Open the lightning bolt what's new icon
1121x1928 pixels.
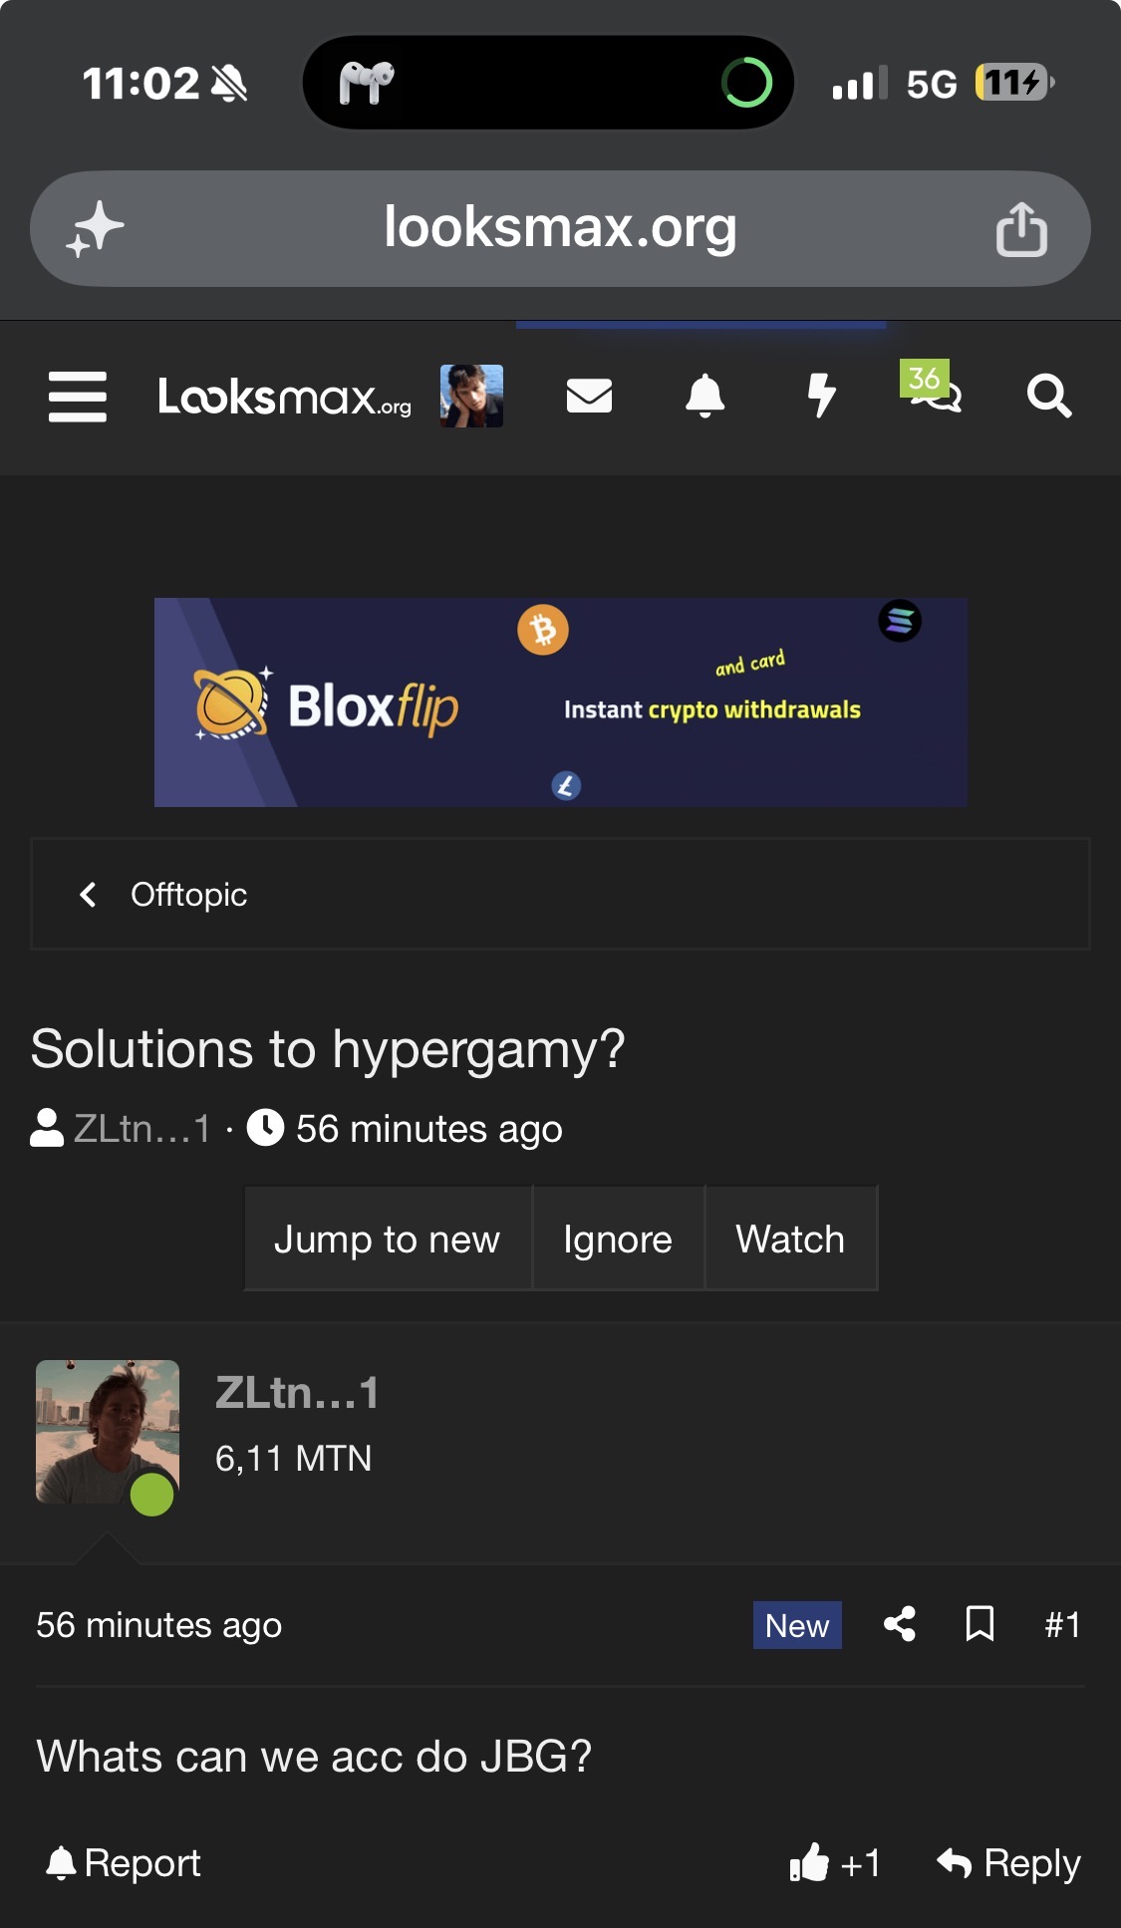821,396
